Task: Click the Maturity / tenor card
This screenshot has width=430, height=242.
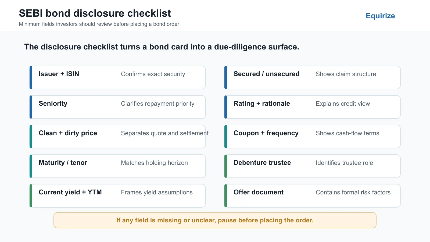Action: coord(118,166)
